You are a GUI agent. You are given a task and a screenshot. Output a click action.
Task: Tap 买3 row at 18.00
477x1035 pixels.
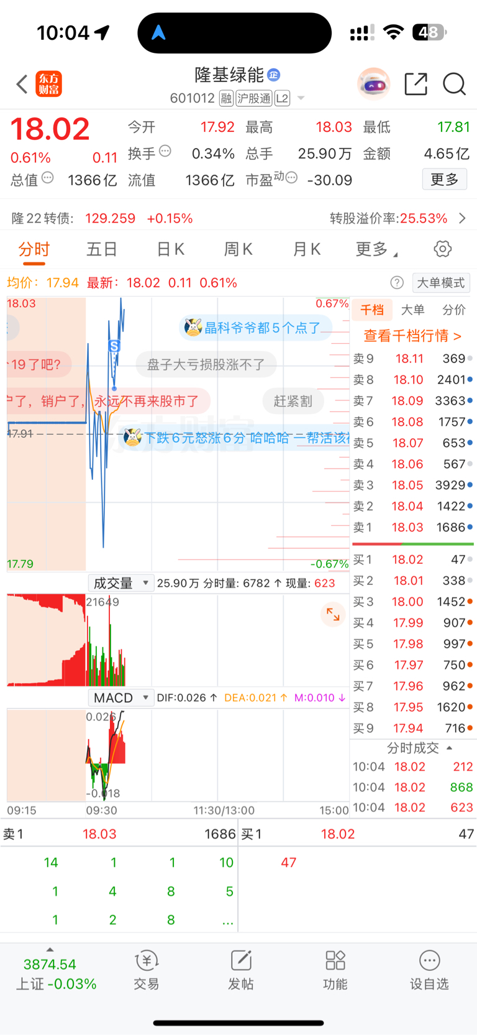click(x=413, y=602)
